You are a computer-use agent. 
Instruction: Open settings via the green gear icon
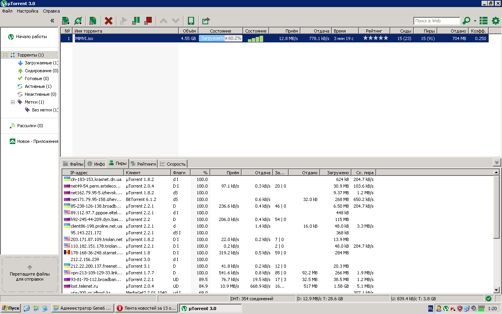[x=496, y=21]
